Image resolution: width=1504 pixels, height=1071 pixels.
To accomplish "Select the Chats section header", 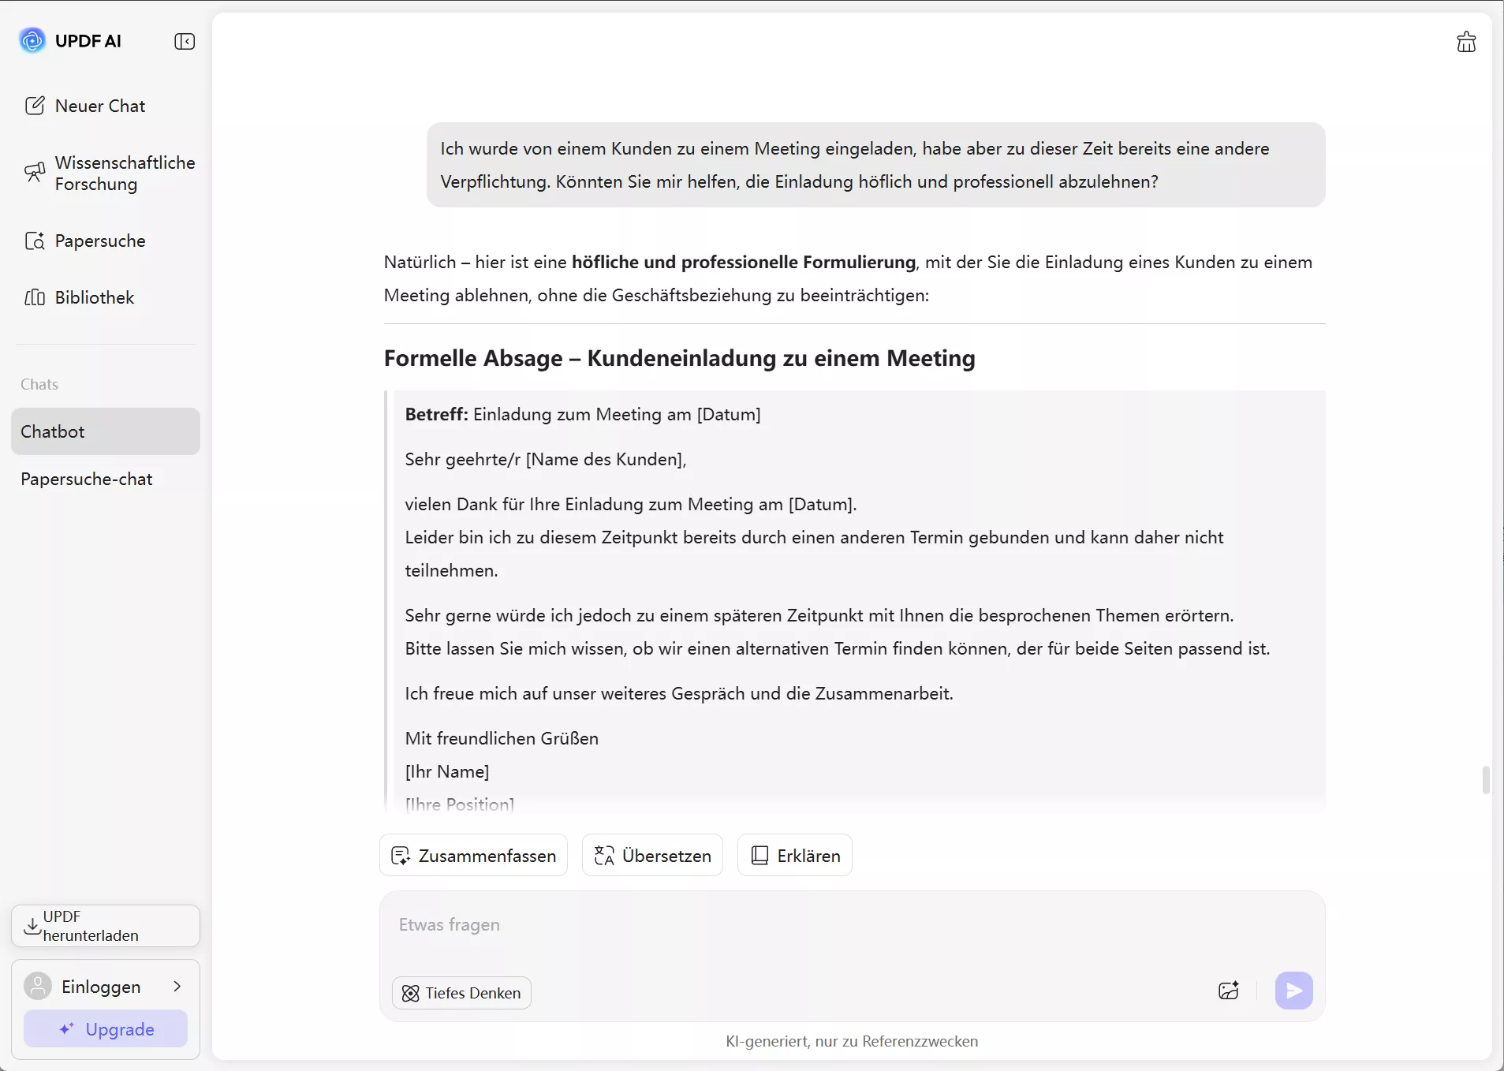I will point(39,384).
